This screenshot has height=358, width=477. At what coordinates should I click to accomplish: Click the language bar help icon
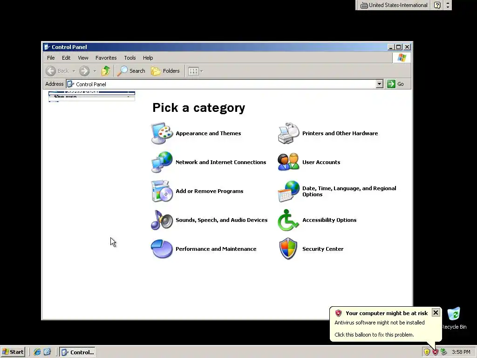pyautogui.click(x=437, y=5)
